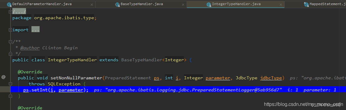The width and height of the screenshot is (346, 110).
Task: Click the folded import ... placeholder
Action: coord(35,30)
